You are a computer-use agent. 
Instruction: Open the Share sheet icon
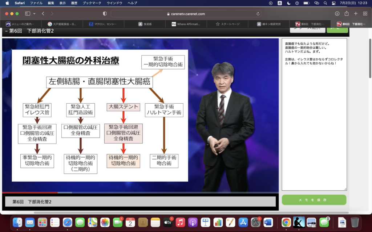coord(347,13)
